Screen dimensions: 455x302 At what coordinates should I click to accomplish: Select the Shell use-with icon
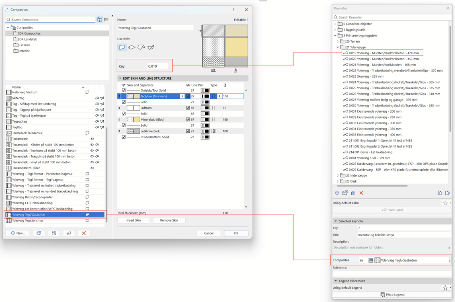coord(151,47)
